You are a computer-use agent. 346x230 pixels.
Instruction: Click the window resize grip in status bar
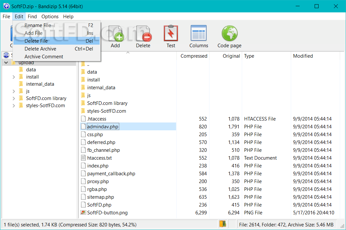click(342, 226)
